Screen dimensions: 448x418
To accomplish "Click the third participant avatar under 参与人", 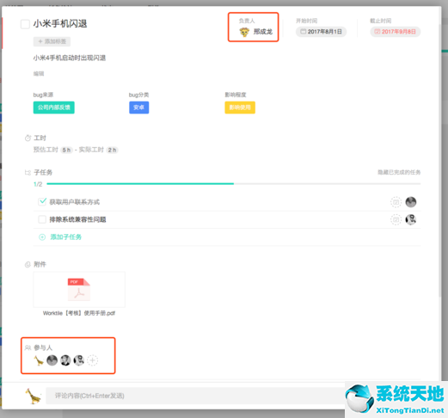I will (65, 360).
